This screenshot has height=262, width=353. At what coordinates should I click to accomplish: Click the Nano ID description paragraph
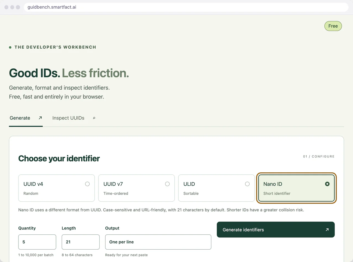click(x=161, y=210)
